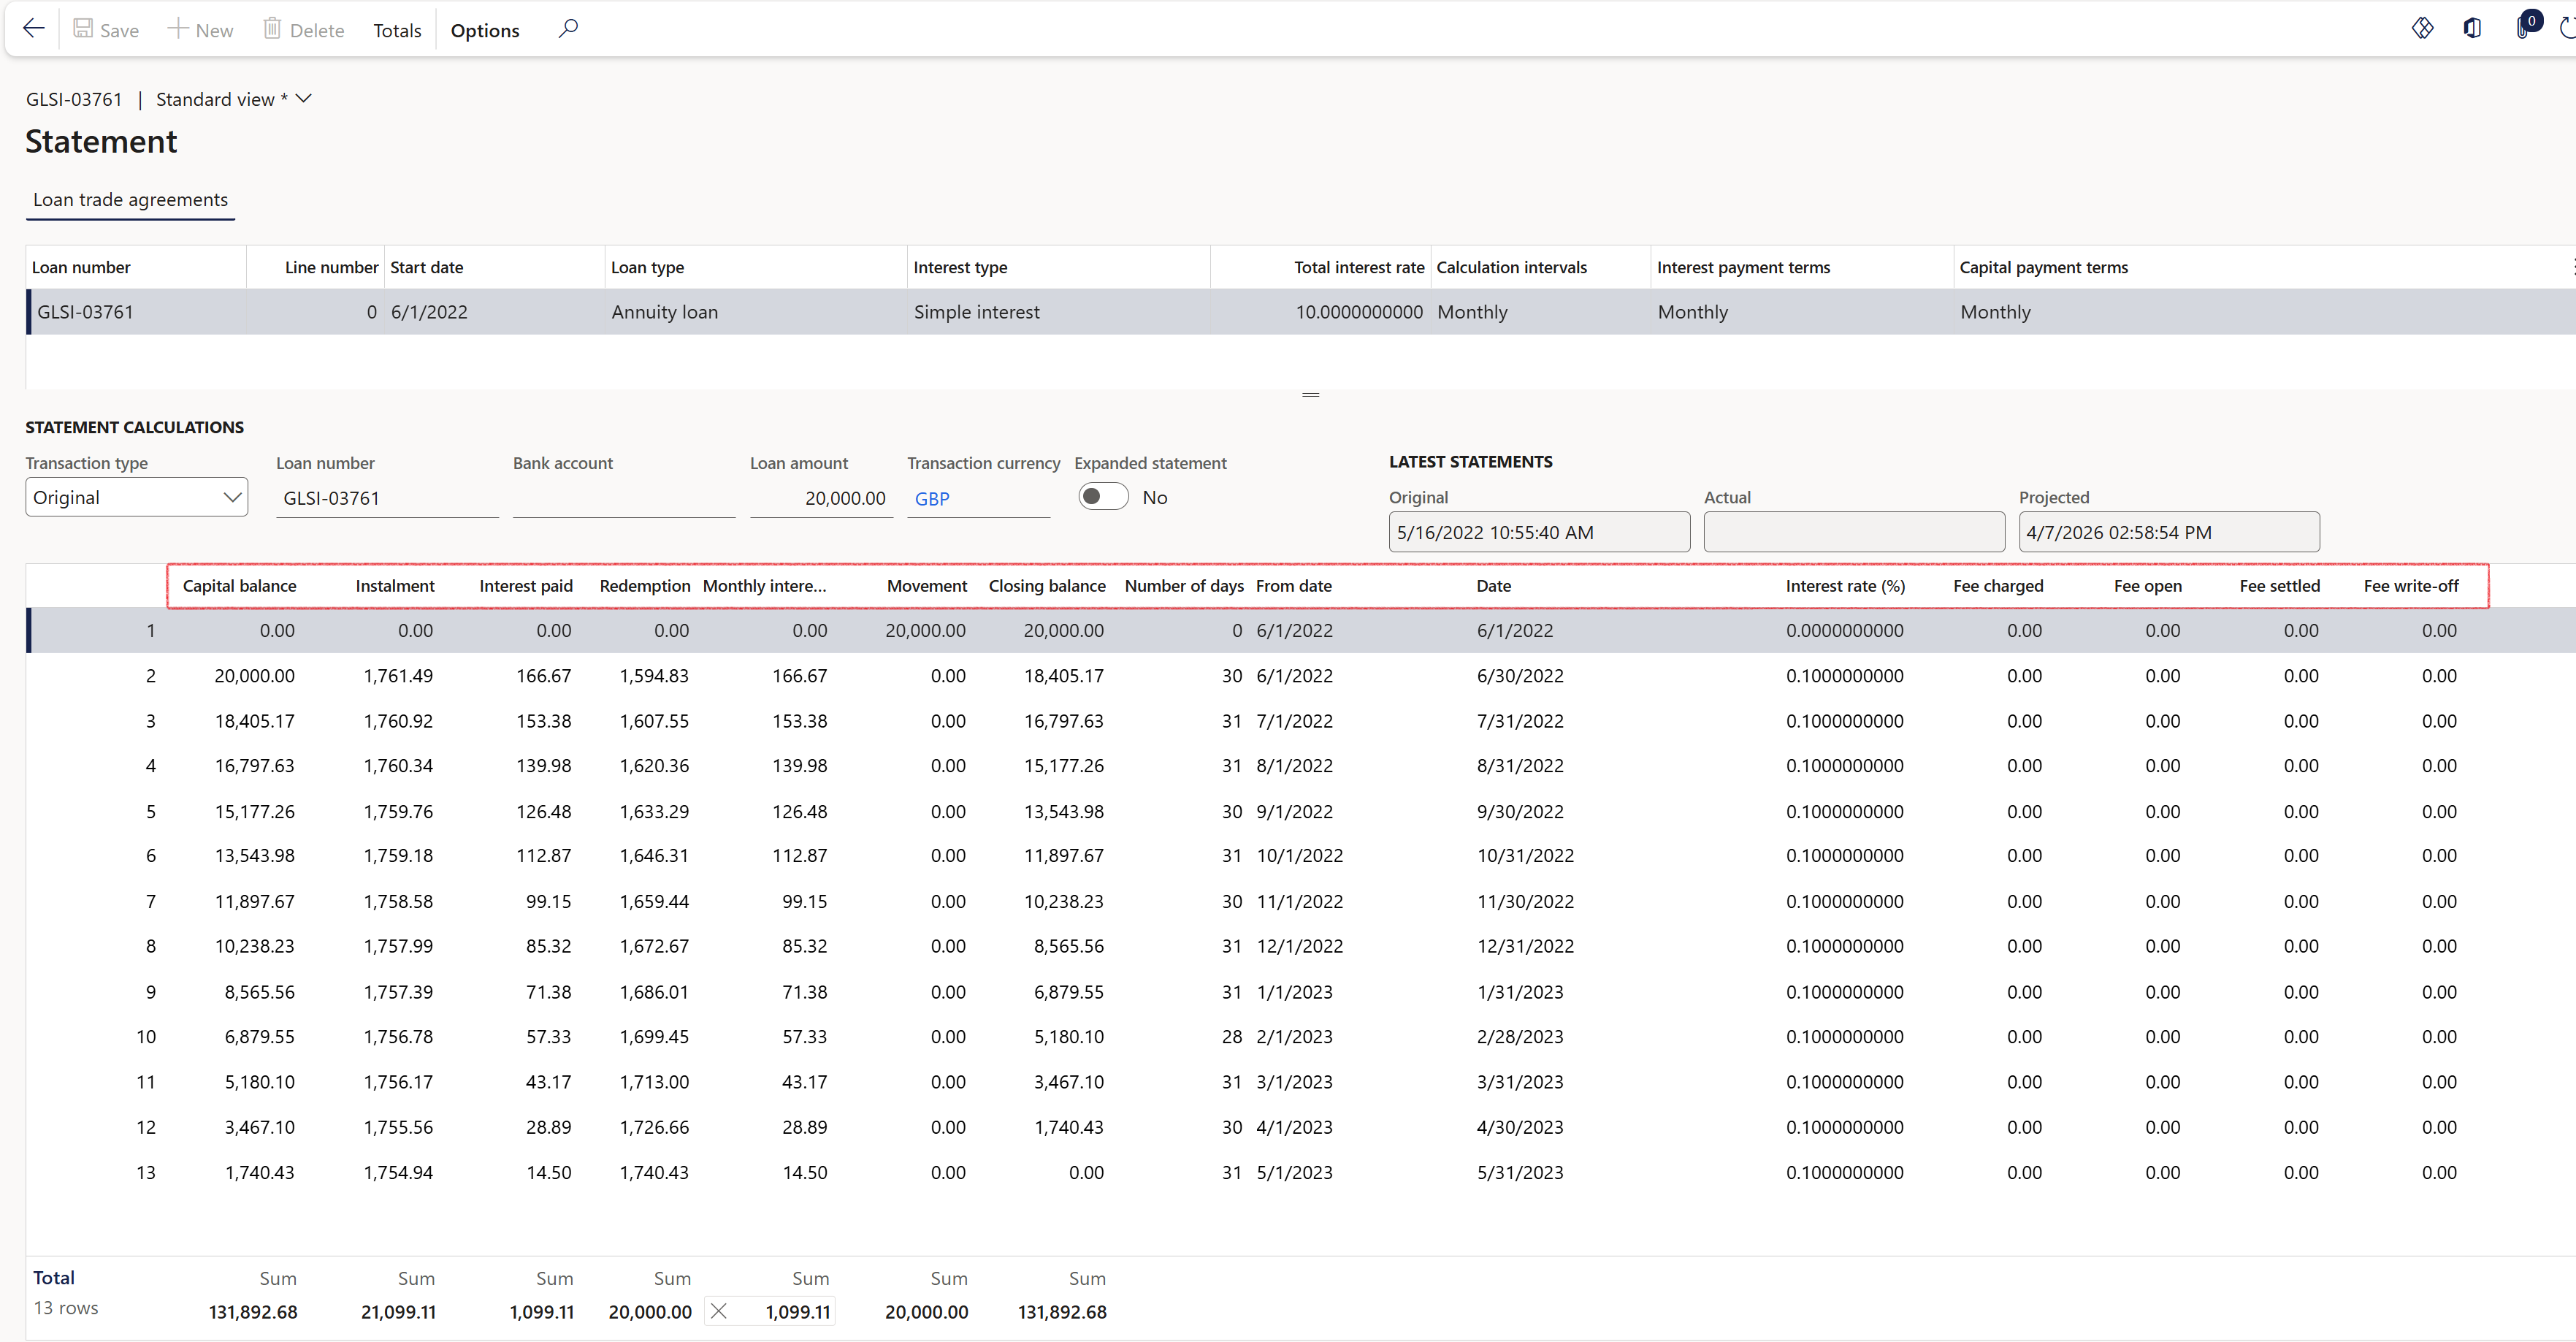
Task: Click the Totals menu item
Action: pos(397,30)
